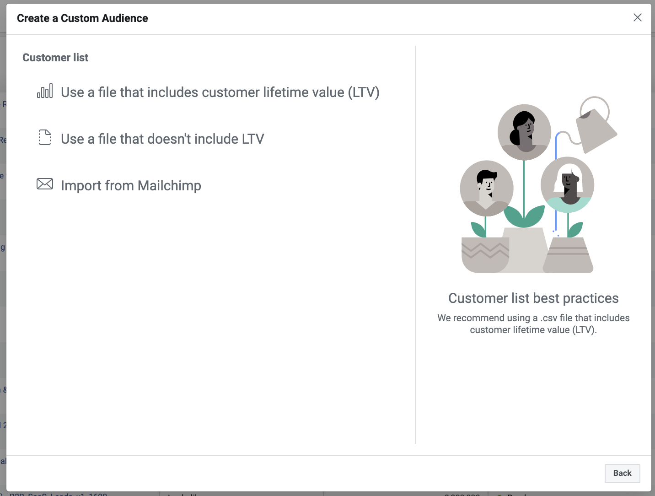This screenshot has height=496, width=655.
Task: Click the Mailchimp envelope icon
Action: click(x=45, y=184)
